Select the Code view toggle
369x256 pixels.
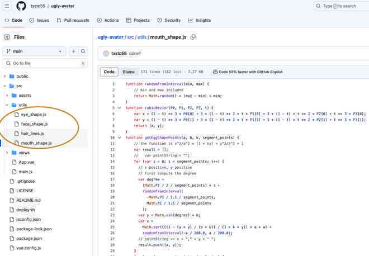pos(109,72)
